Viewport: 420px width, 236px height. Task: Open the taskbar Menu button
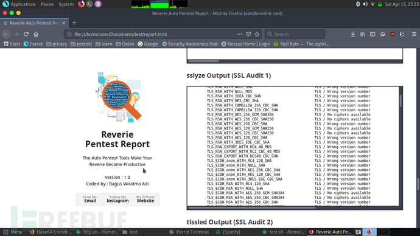13,232
